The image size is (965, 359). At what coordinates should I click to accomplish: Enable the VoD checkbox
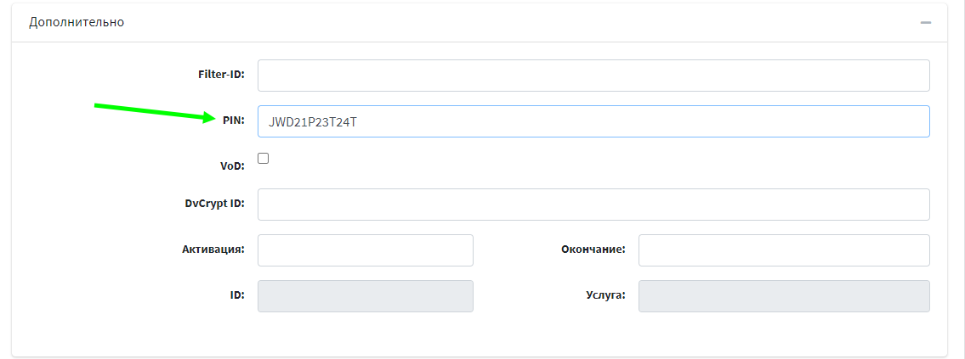tap(264, 159)
